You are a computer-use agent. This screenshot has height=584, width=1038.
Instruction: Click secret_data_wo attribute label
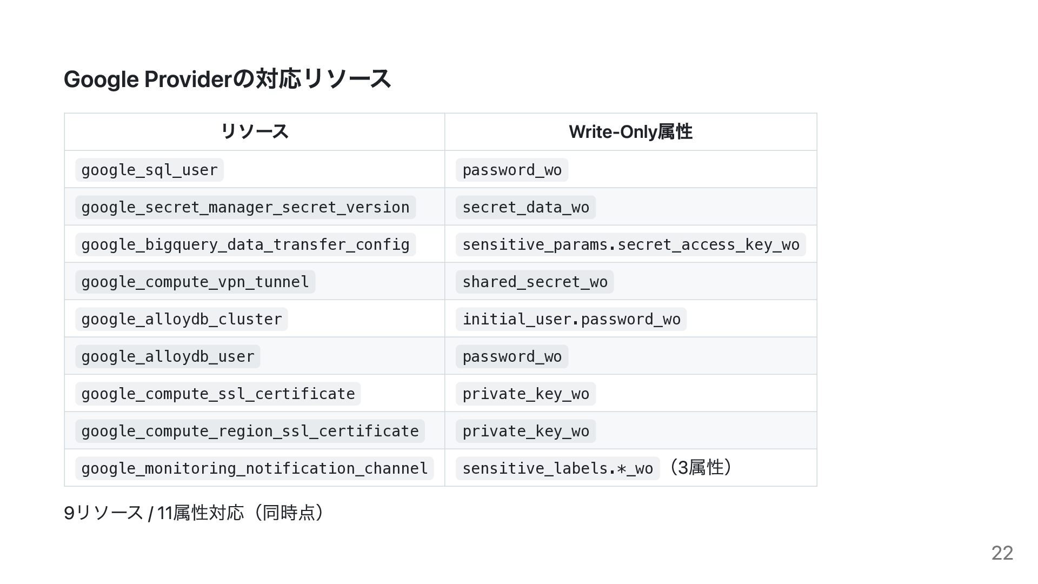(525, 207)
